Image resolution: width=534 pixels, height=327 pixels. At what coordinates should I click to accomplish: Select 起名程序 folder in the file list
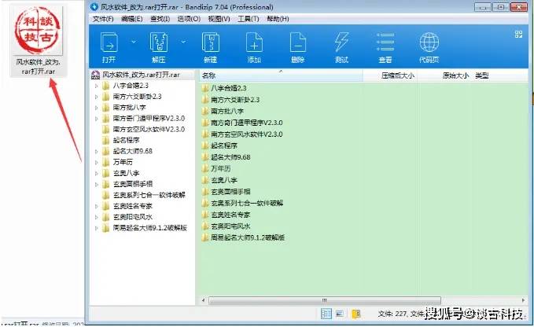(x=219, y=145)
